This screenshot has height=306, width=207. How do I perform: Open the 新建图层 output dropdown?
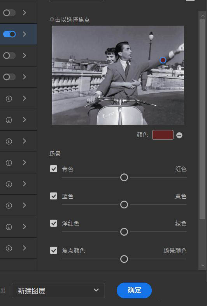(x=58, y=290)
